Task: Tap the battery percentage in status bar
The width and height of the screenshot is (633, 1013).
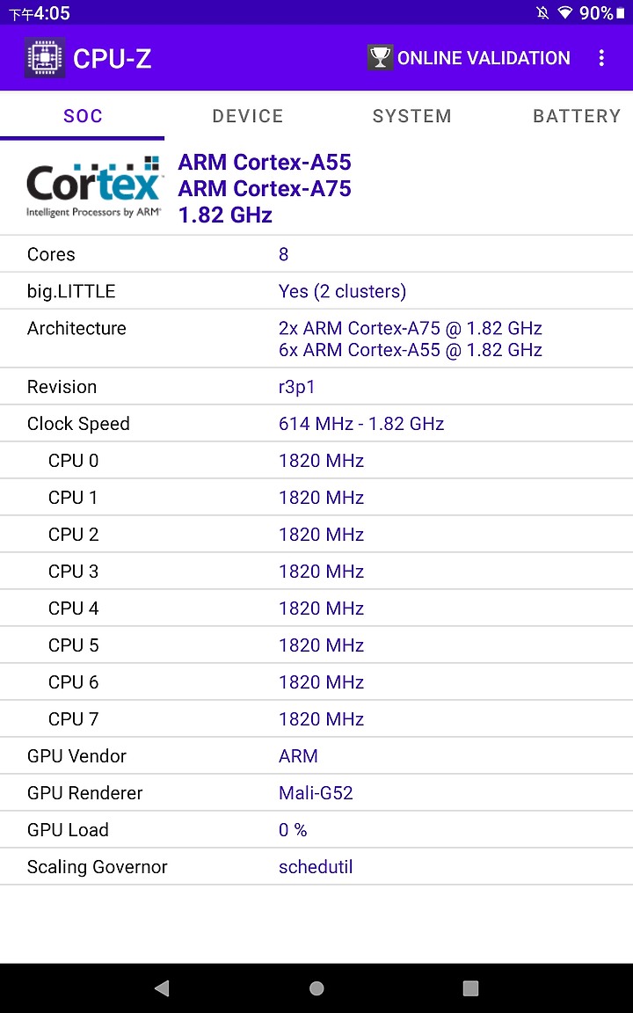Action: [x=595, y=13]
